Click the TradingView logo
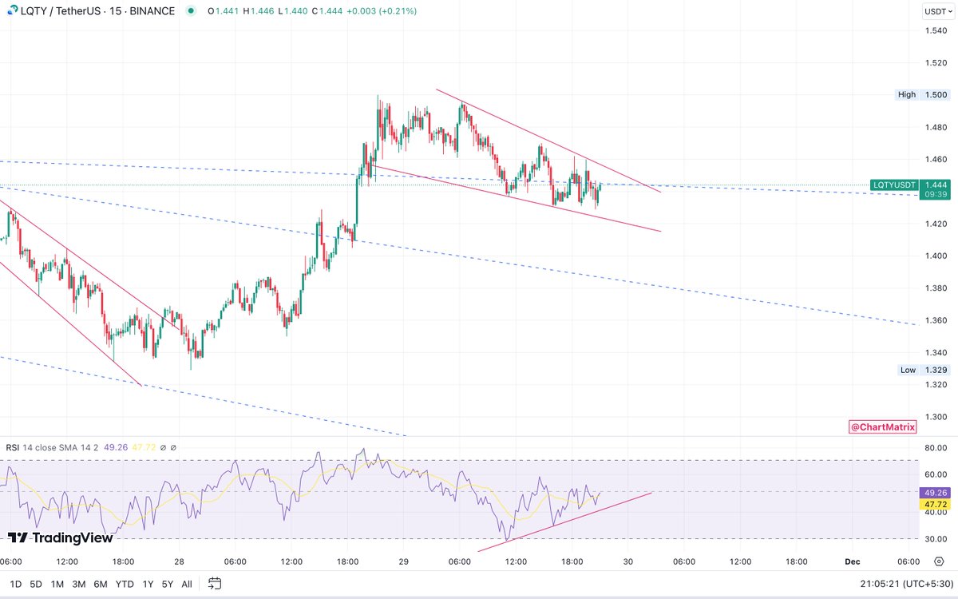Screen dimensions: 958x599 click(60, 538)
